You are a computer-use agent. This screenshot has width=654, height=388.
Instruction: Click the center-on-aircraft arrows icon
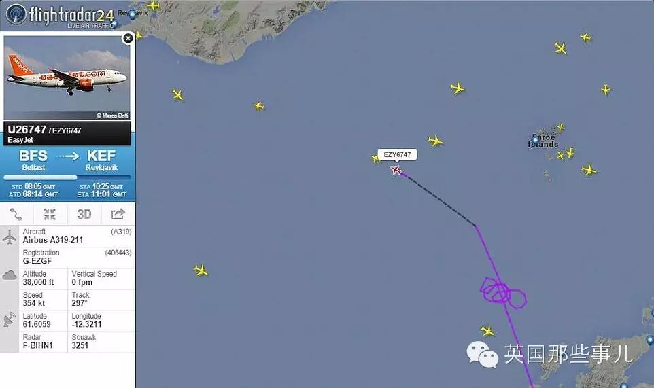tap(50, 214)
